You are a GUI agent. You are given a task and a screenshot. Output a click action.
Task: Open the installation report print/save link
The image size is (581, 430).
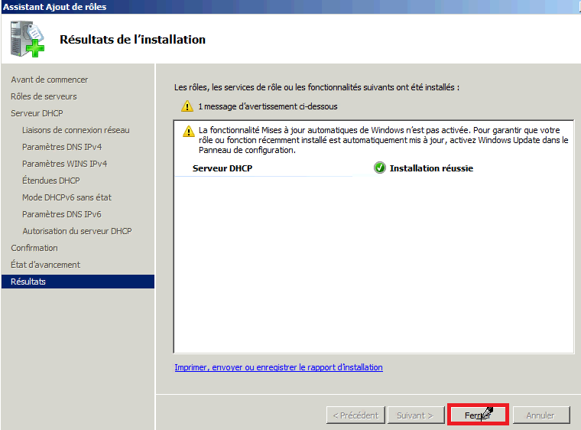point(278,367)
